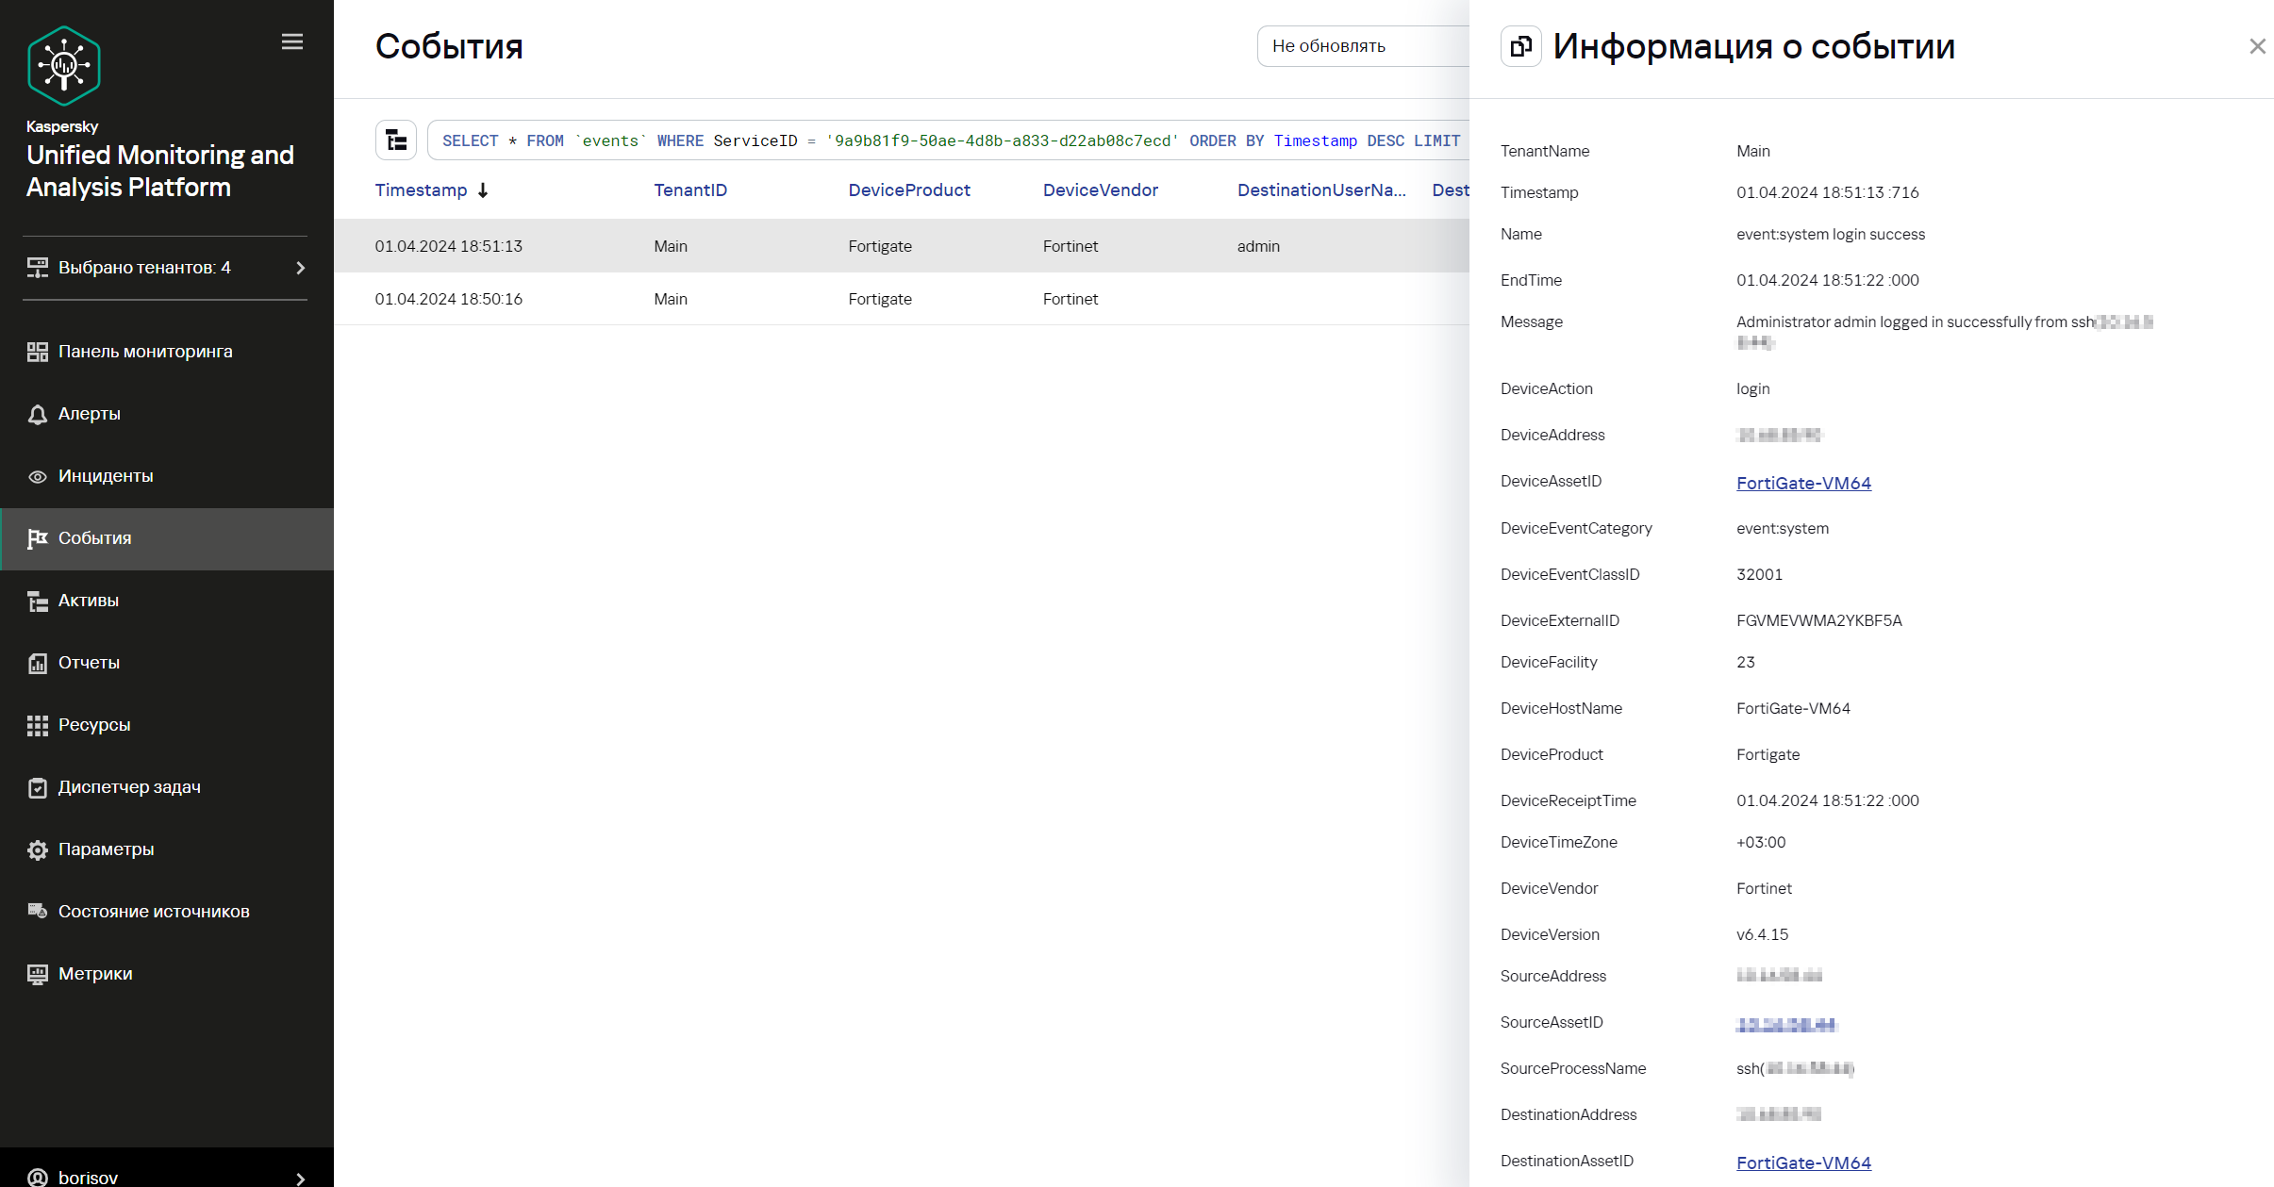Click the Timestamp sort arrow
The width and height of the screenshot is (2274, 1187).
(483, 190)
